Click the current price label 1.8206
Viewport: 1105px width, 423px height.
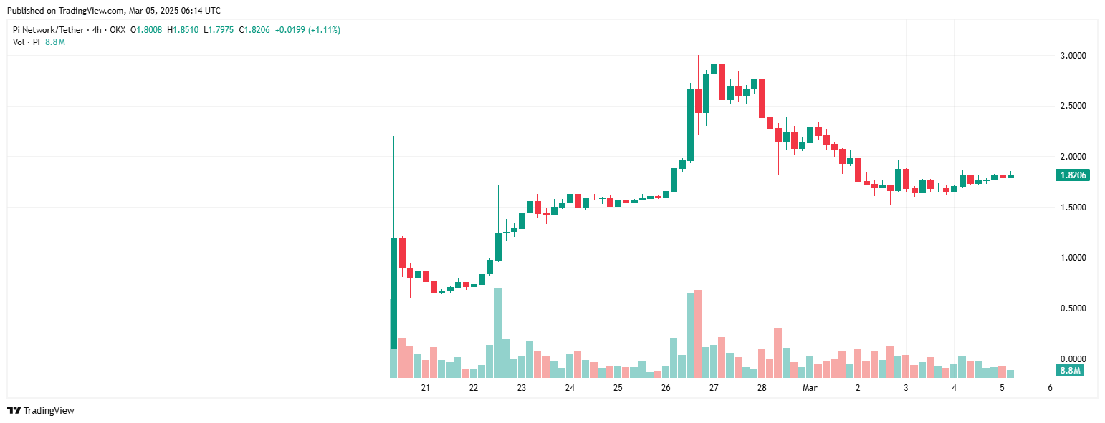pos(1073,175)
